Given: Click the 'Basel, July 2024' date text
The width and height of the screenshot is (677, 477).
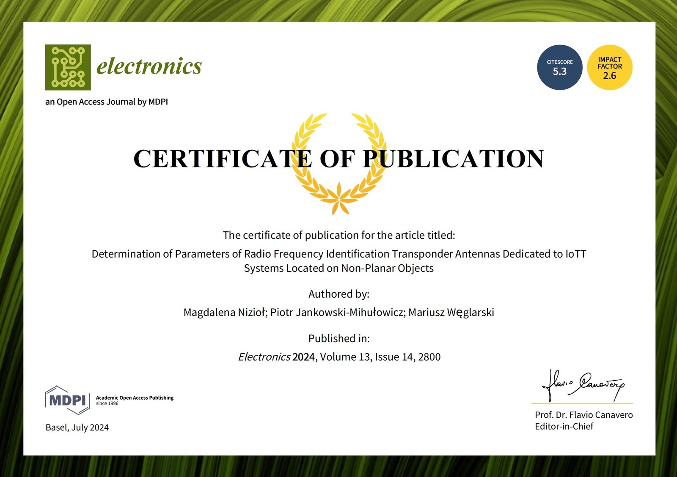Looking at the screenshot, I should click(77, 428).
